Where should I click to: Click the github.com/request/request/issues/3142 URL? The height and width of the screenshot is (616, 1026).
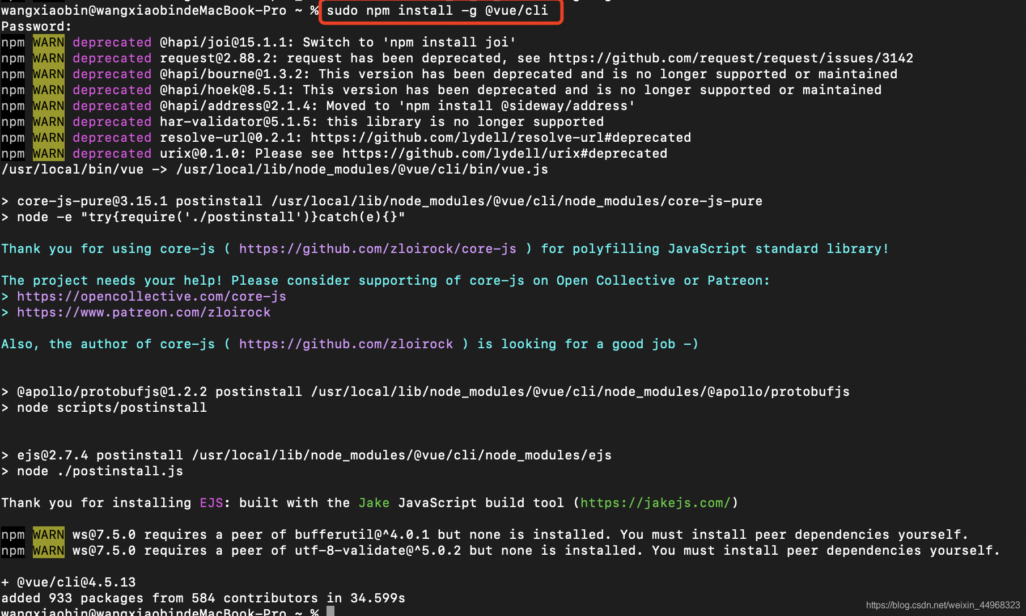point(731,58)
